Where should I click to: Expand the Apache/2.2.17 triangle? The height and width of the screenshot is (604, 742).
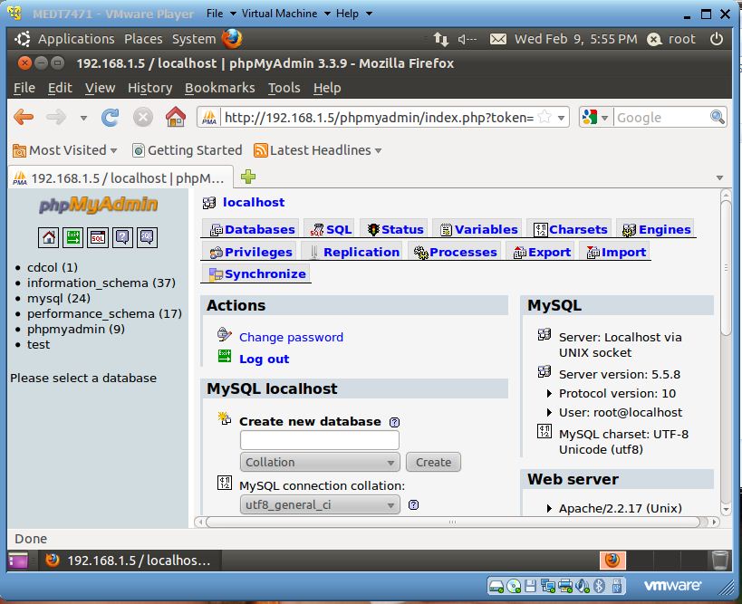pos(549,508)
